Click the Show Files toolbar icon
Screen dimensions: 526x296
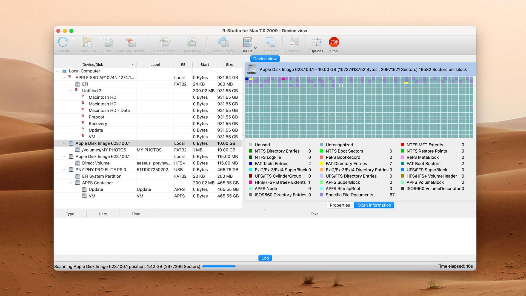(87, 42)
